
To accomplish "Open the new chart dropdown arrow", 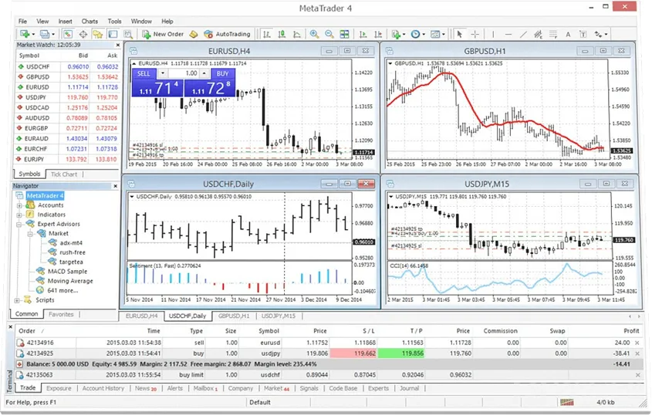I will (x=33, y=35).
